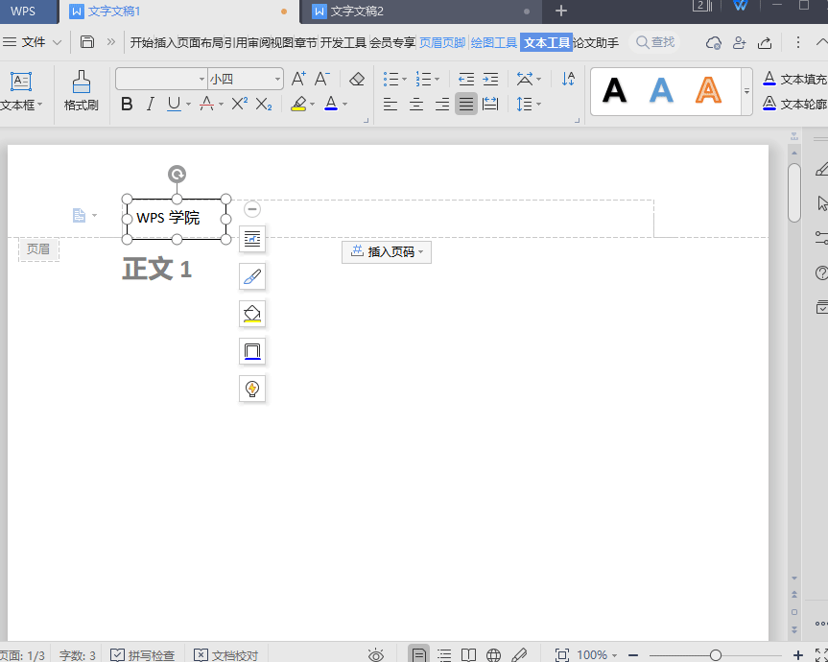Toggle eye protection mode icon in status bar

(376, 655)
